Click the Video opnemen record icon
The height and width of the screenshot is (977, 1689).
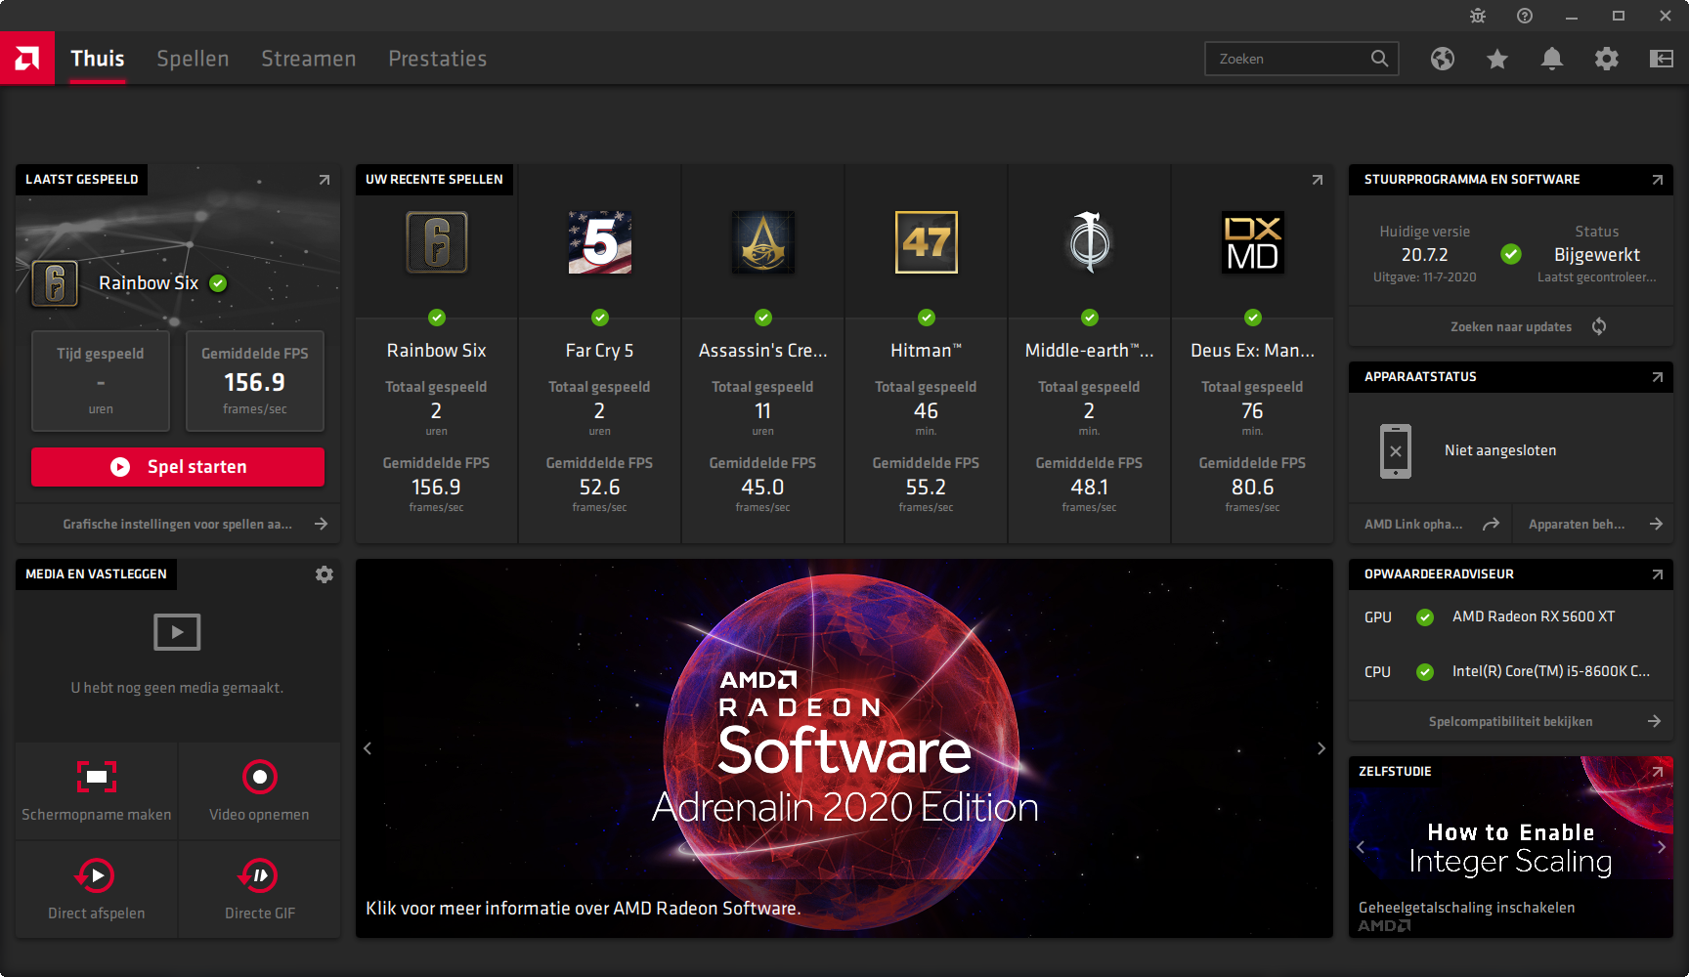pyautogui.click(x=260, y=778)
